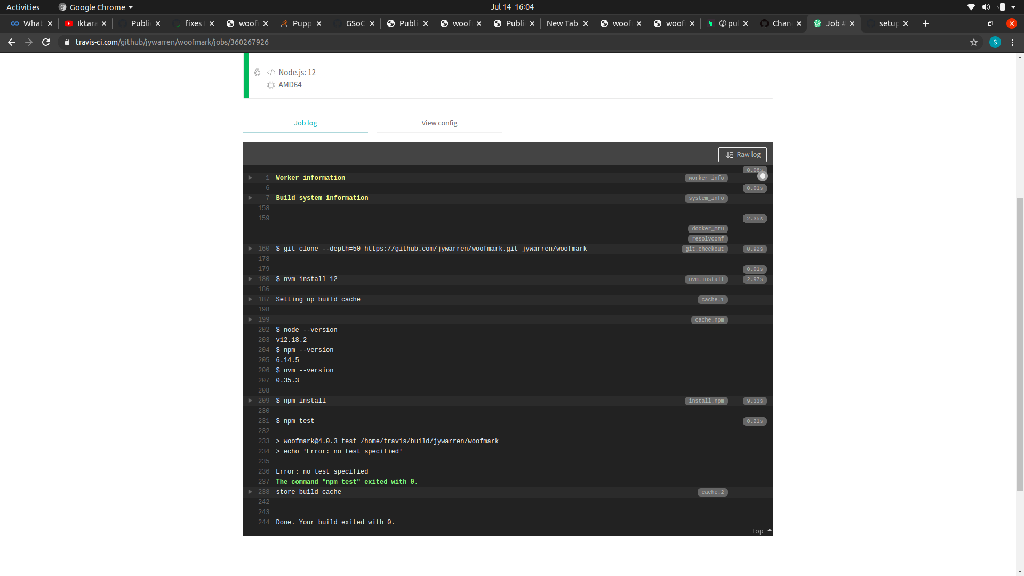Open a new browser tab
1024x576 pixels.
[926, 23]
